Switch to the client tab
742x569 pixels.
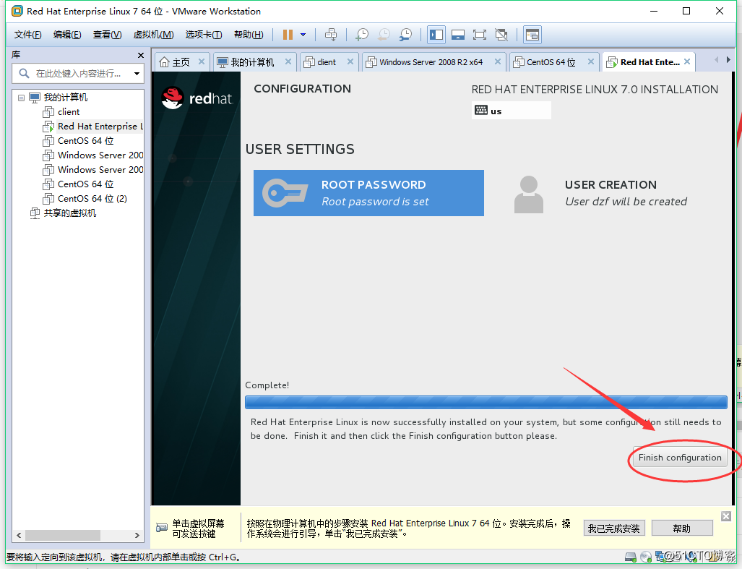(326, 62)
